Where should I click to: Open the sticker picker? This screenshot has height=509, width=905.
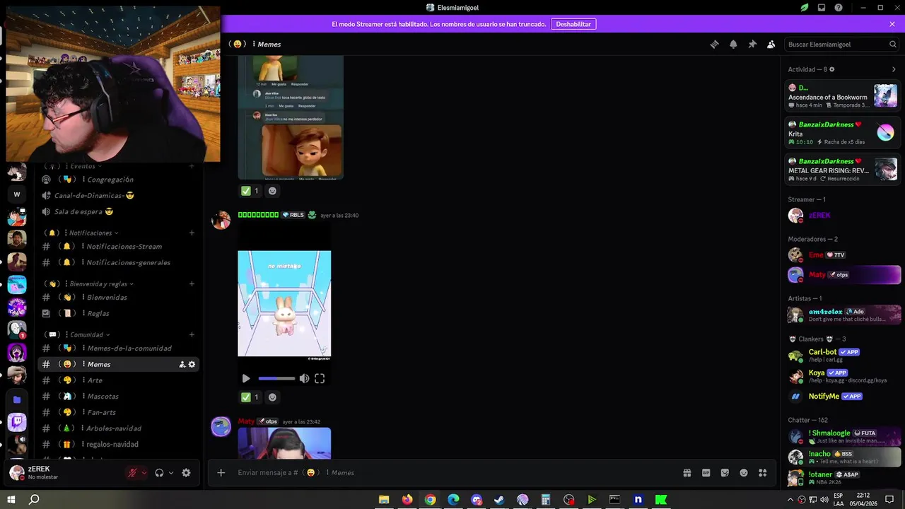click(x=725, y=472)
